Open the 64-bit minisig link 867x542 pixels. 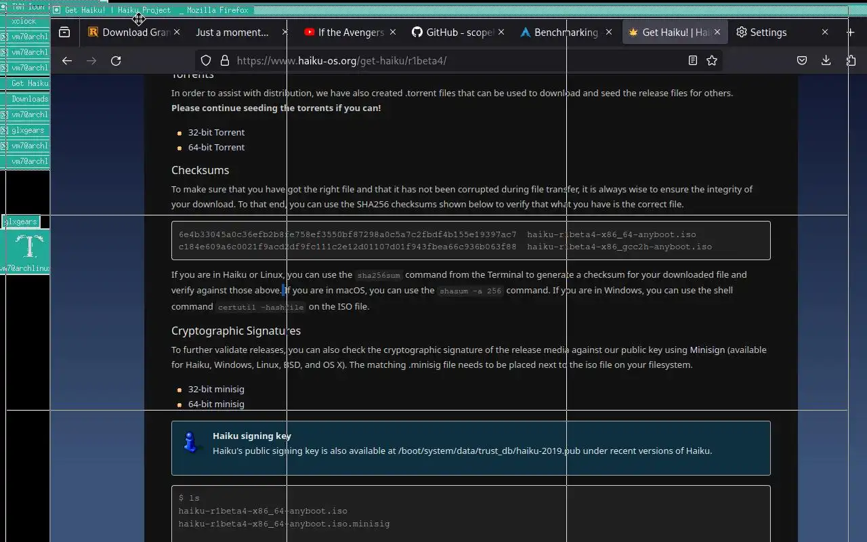coord(216,404)
